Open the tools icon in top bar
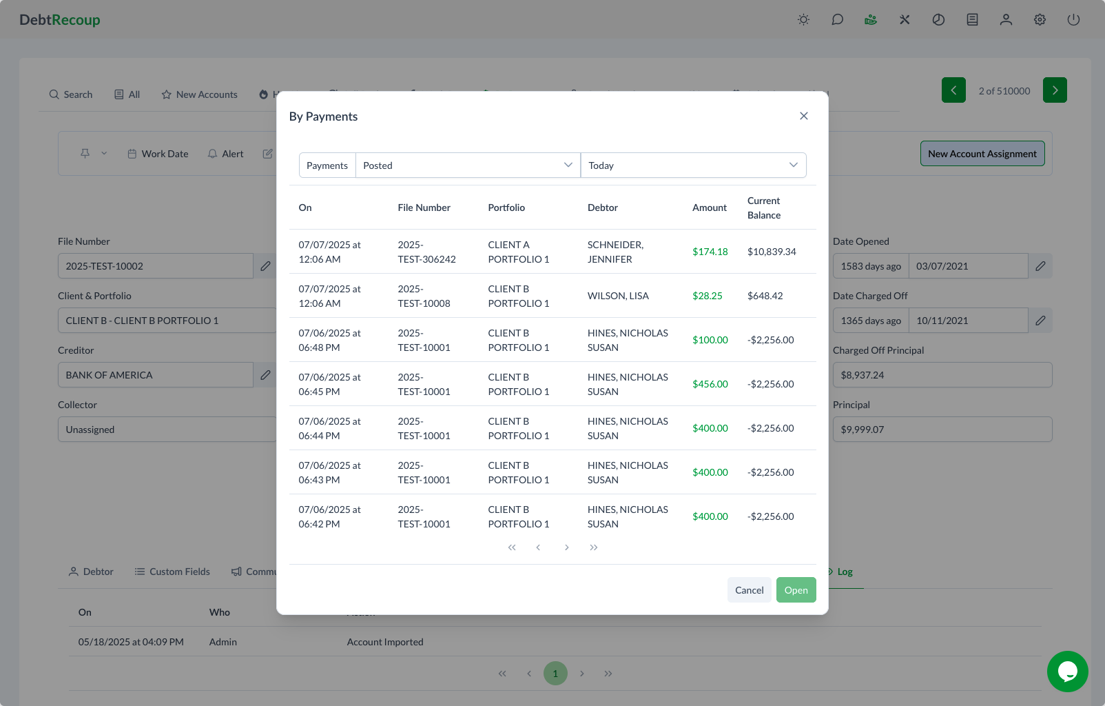Screen dimensions: 1105x706 pyautogui.click(x=905, y=20)
